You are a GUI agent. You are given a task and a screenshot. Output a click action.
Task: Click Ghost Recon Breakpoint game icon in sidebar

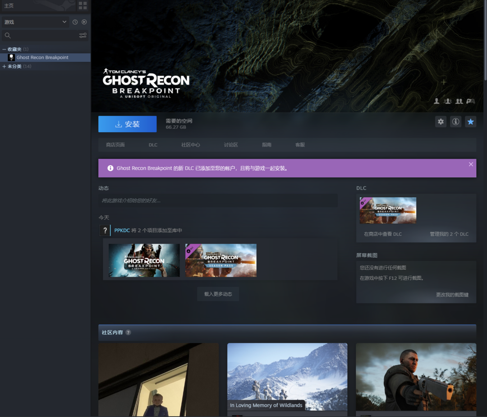pos(11,57)
